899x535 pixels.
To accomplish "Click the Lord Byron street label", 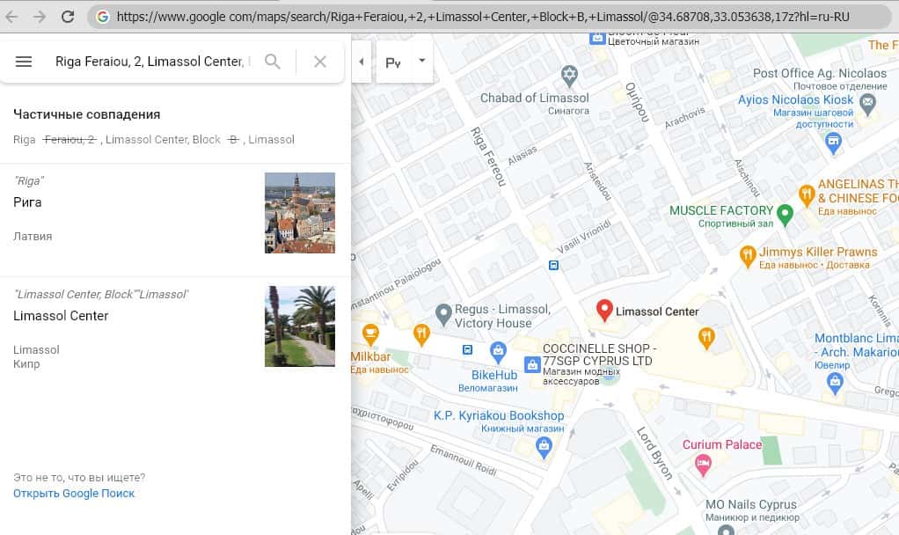I will (654, 453).
